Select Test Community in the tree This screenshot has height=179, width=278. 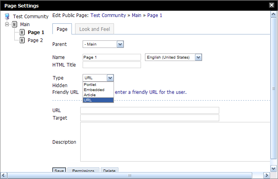pos(31,17)
